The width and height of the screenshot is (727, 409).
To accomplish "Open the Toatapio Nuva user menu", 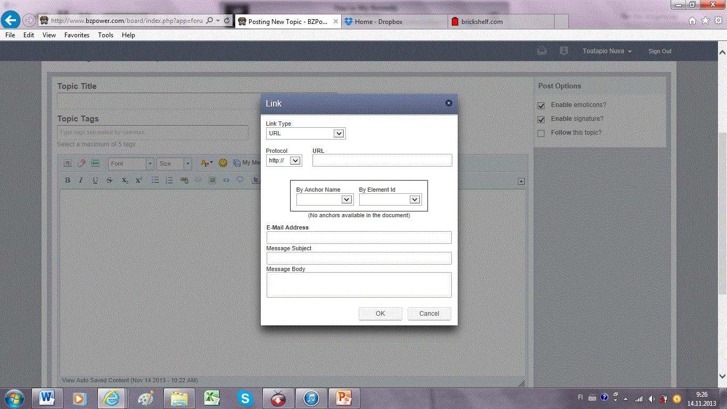I will click(x=607, y=51).
